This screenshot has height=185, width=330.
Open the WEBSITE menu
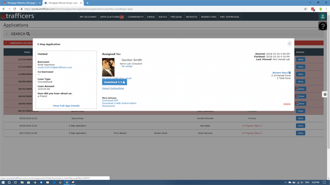191,17
